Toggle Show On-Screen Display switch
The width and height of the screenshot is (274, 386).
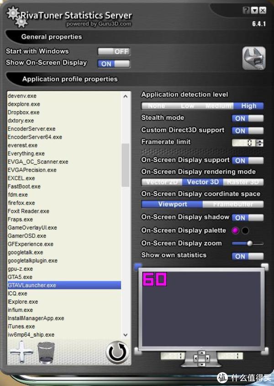[x=114, y=64]
